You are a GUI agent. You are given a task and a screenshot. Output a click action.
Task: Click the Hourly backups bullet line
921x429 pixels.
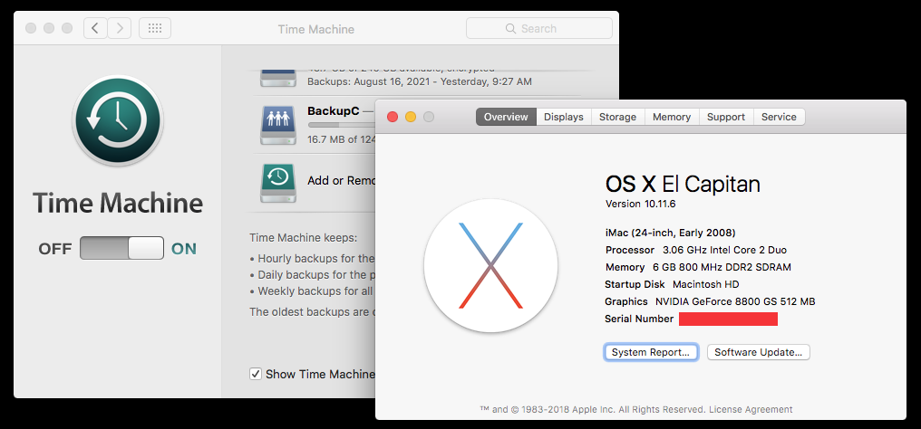[x=313, y=259]
